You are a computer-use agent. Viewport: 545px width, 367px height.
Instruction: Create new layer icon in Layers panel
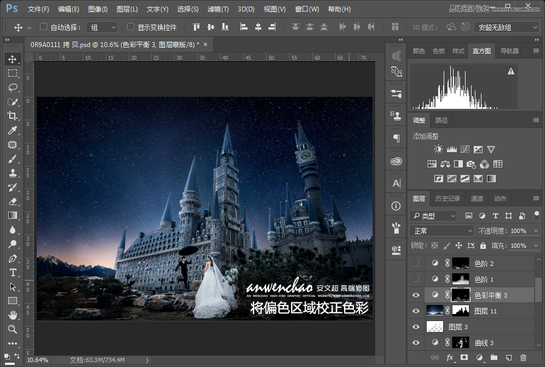tap(508, 357)
